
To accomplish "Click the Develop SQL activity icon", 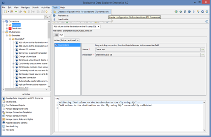I will [x=4, y=102].
